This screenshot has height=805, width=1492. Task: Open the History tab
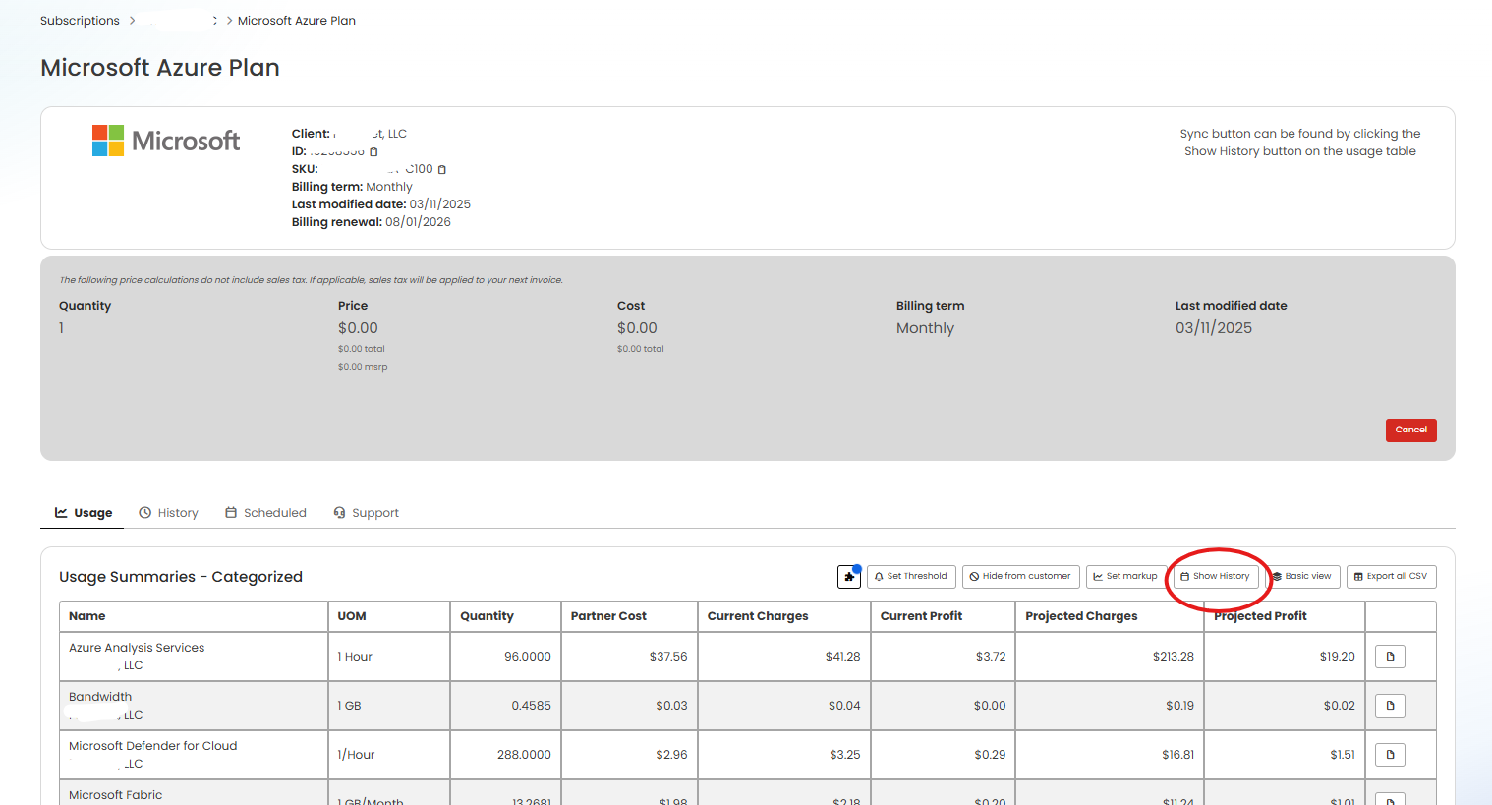click(168, 513)
